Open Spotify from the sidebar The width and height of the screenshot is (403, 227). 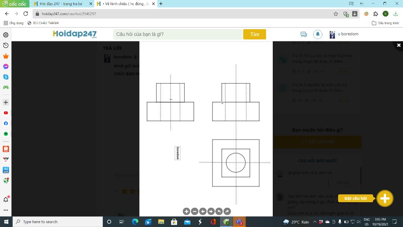[6, 134]
